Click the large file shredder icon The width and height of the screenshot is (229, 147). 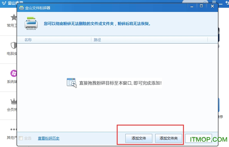(31, 23)
